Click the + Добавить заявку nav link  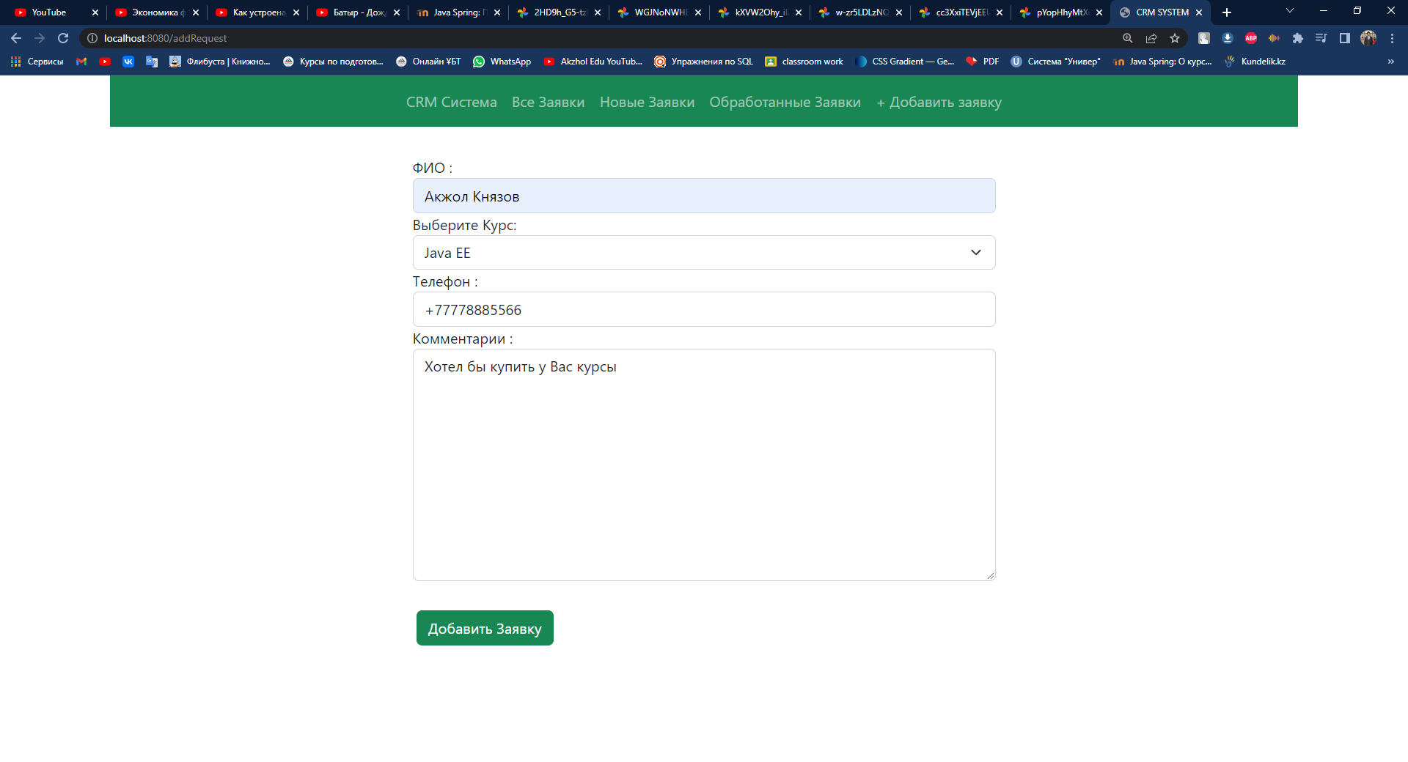939,103
